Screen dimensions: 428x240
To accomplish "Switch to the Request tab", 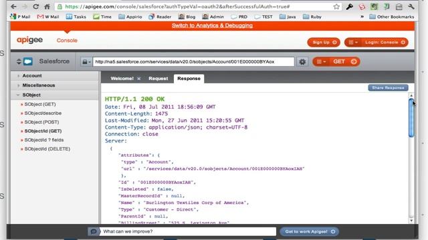I will click(x=158, y=79).
